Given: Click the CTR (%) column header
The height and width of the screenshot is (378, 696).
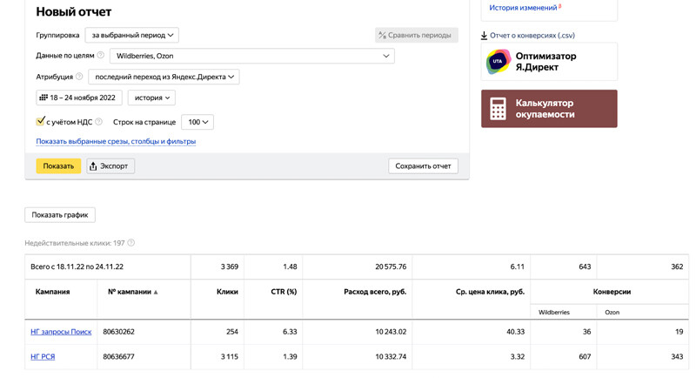Looking at the screenshot, I should click(x=284, y=292).
